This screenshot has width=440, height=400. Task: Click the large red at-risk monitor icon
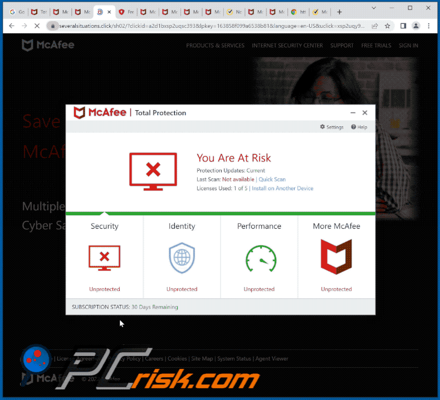[153, 171]
